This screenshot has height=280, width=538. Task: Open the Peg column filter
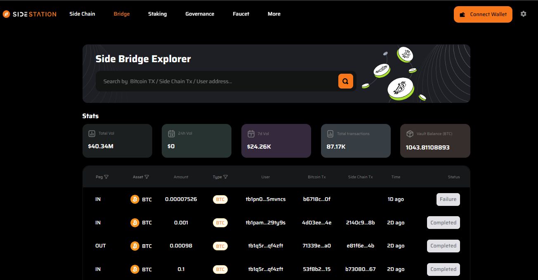106,177
